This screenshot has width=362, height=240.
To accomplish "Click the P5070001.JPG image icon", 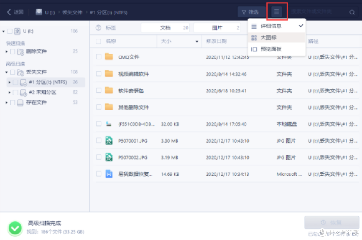I will point(109,140).
